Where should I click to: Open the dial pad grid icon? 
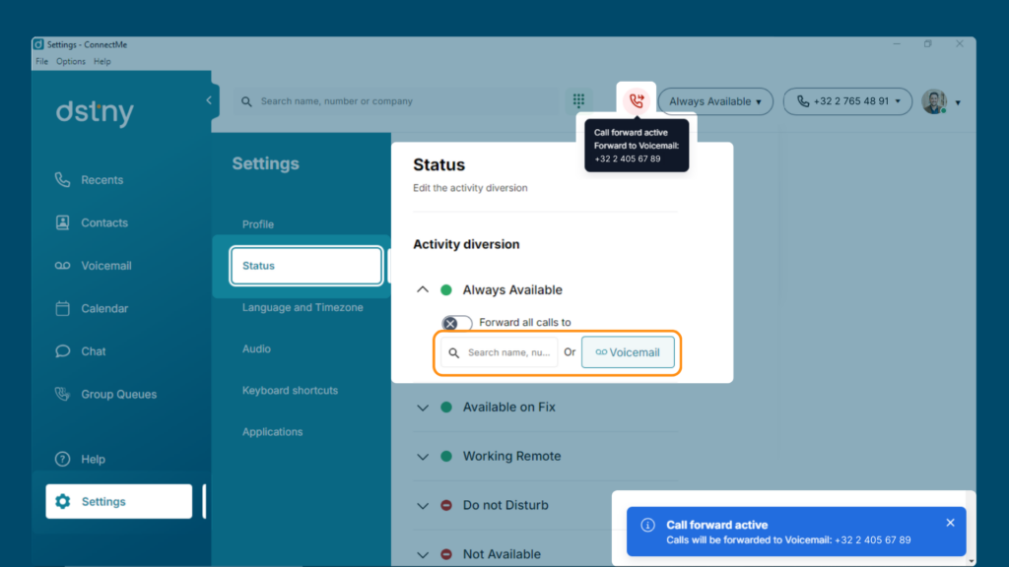pyautogui.click(x=578, y=100)
